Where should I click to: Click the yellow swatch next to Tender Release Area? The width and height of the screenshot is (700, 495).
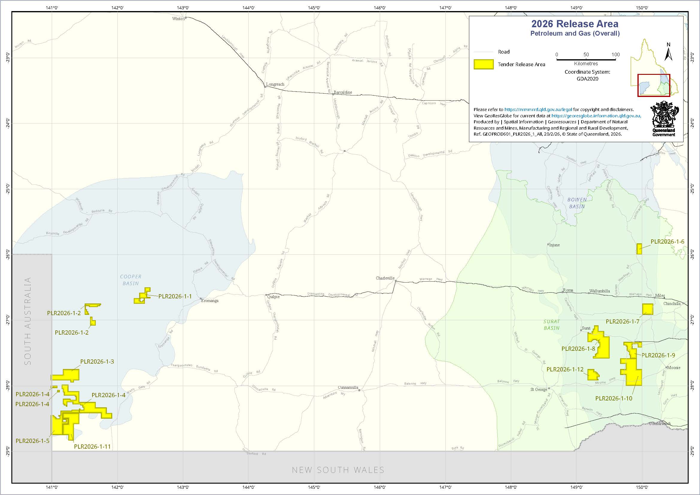pos(484,64)
